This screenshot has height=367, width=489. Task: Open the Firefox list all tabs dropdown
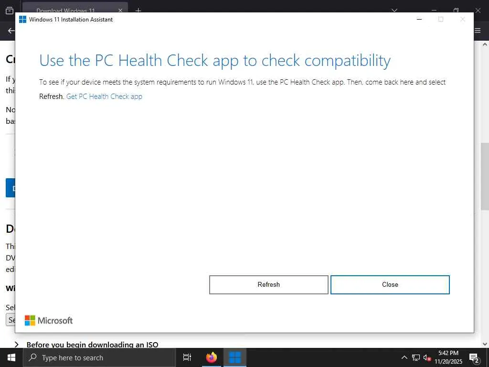[x=394, y=11]
